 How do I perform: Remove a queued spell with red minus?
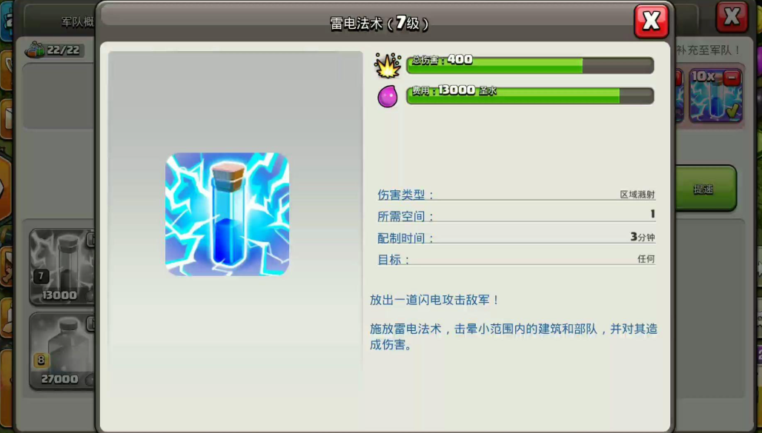coord(732,78)
